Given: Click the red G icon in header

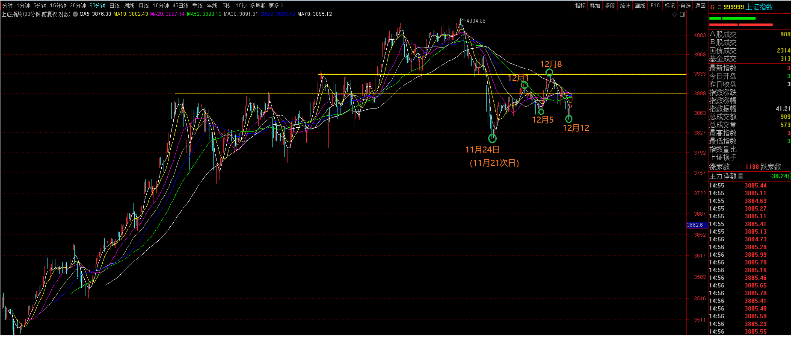Looking at the screenshot, I should tap(712, 7).
